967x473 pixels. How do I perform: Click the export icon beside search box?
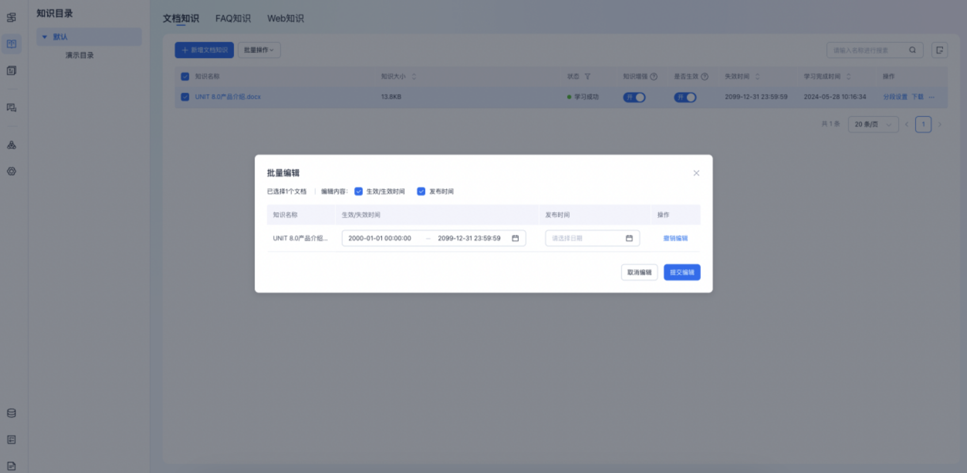[940, 50]
